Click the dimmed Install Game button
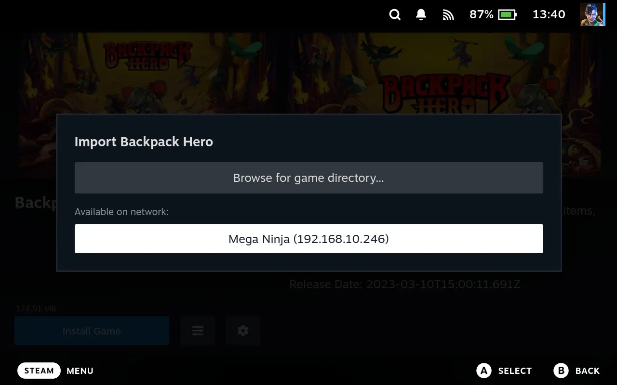 (92, 331)
